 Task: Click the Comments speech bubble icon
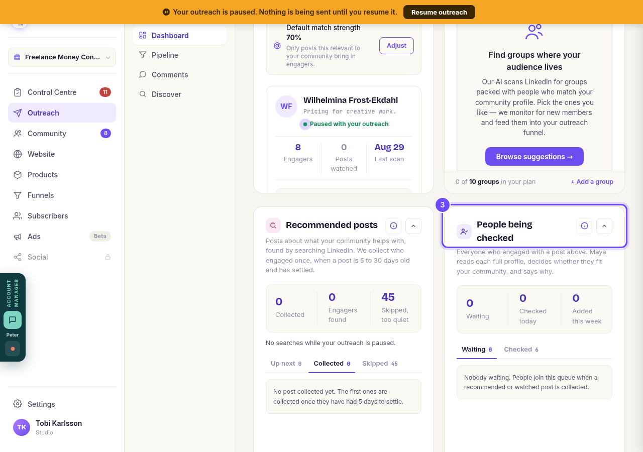pyautogui.click(x=143, y=75)
